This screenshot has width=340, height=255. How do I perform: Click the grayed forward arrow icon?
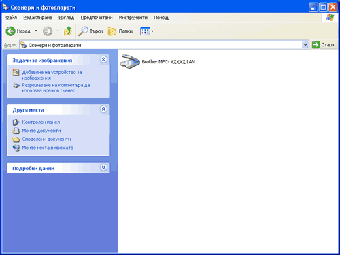(48, 31)
